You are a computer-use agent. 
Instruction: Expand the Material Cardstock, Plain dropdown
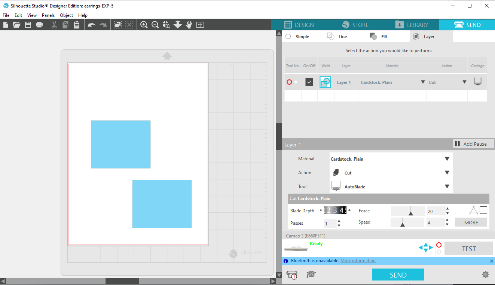447,159
